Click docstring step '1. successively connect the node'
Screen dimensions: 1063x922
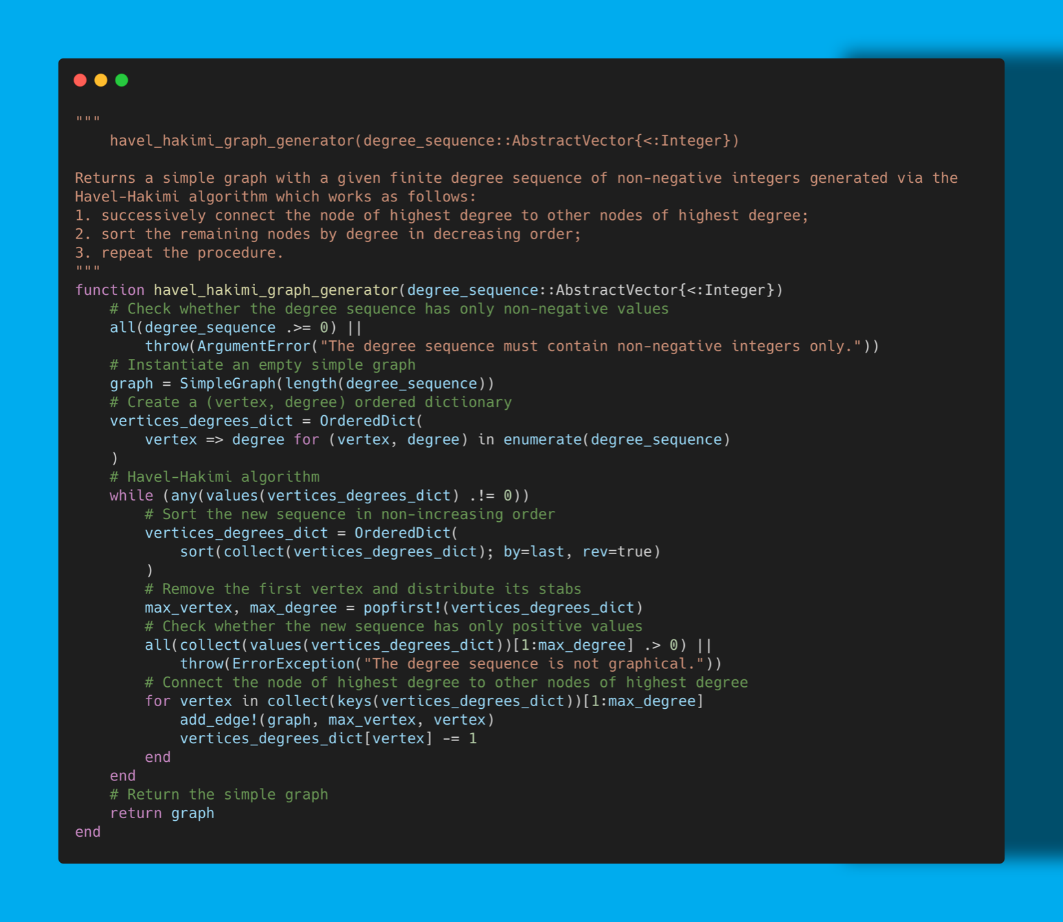(x=441, y=215)
